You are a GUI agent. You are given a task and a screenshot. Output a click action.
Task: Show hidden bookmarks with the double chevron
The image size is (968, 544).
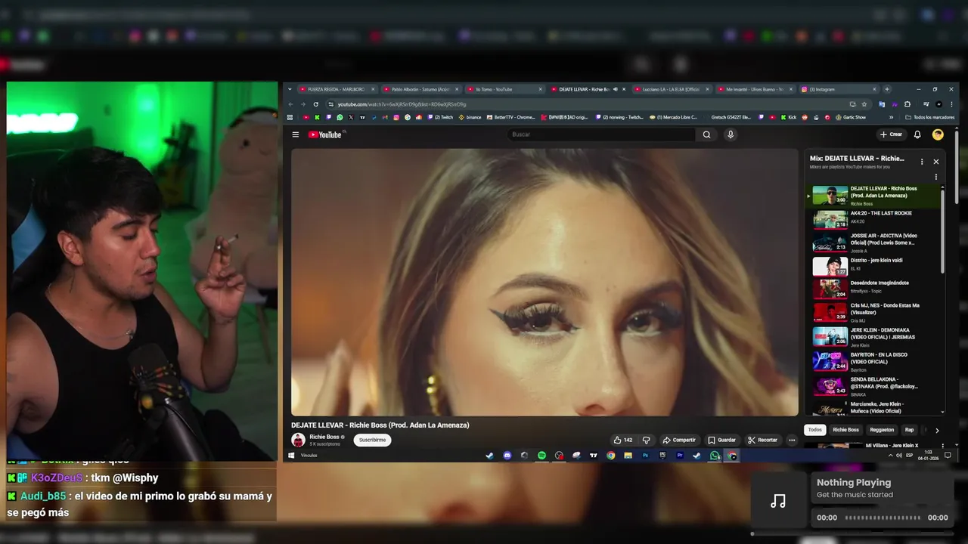click(891, 117)
